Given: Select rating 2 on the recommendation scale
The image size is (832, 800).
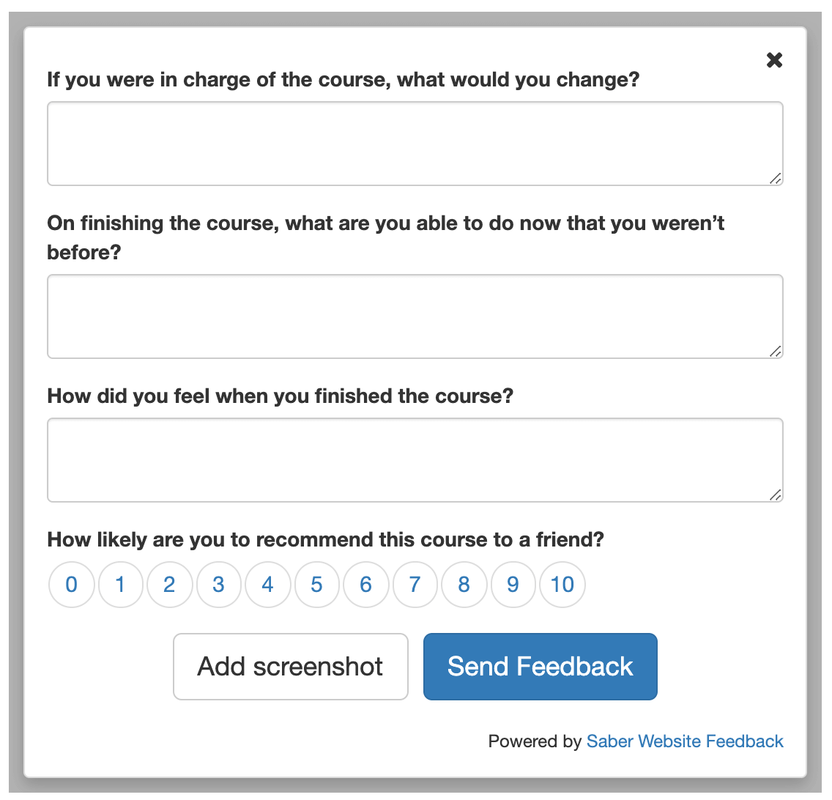Looking at the screenshot, I should (x=169, y=584).
